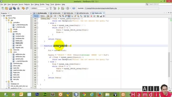Click the Search field at top right

click(159, 4)
